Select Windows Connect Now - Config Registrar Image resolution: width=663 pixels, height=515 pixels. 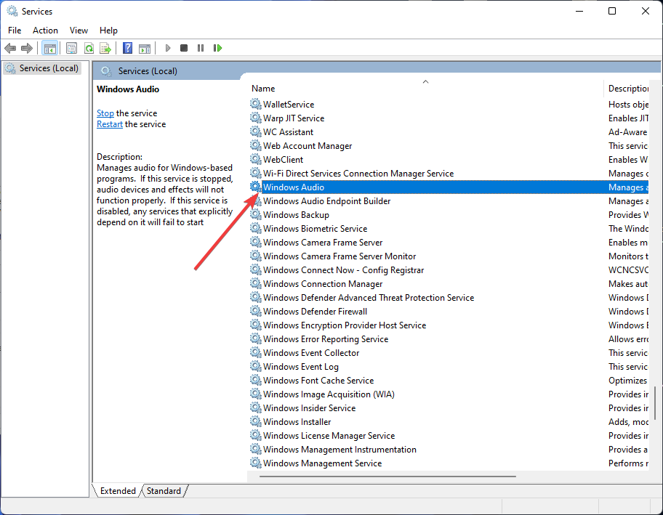[343, 270]
